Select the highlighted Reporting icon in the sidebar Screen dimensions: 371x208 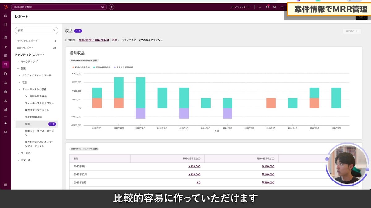click(x=6, y=65)
